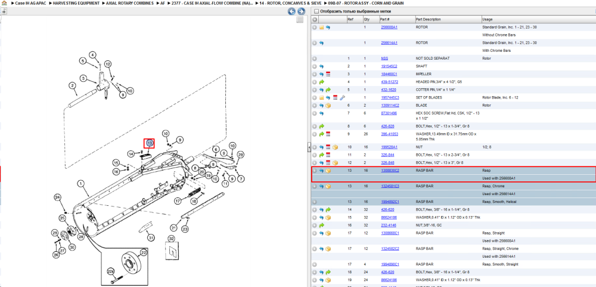The image size is (596, 287).
Task: Click the blue arrow icon in HEX SOC SCREW row
Action: (x=321, y=113)
